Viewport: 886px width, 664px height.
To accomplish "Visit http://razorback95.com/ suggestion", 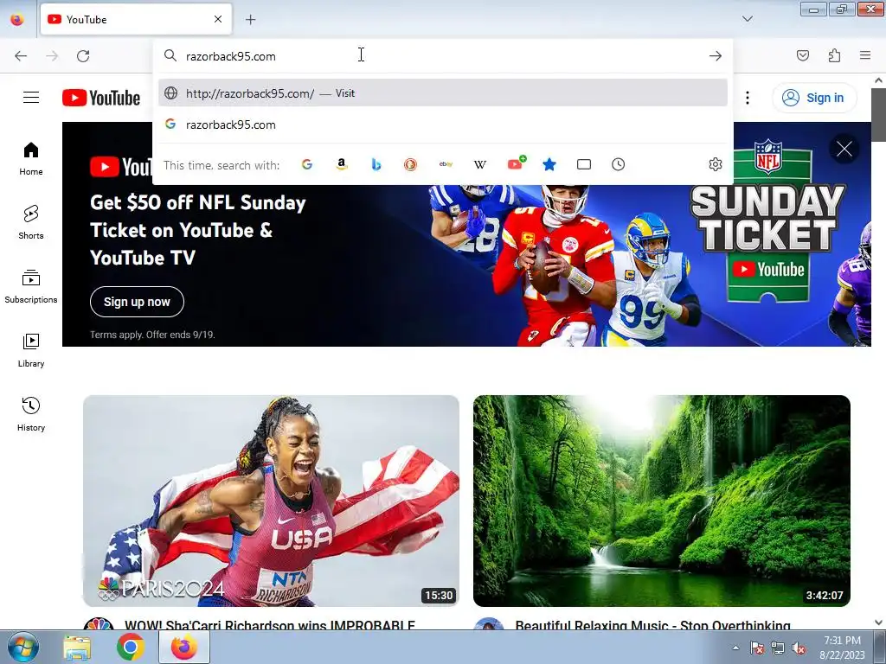I will [443, 93].
